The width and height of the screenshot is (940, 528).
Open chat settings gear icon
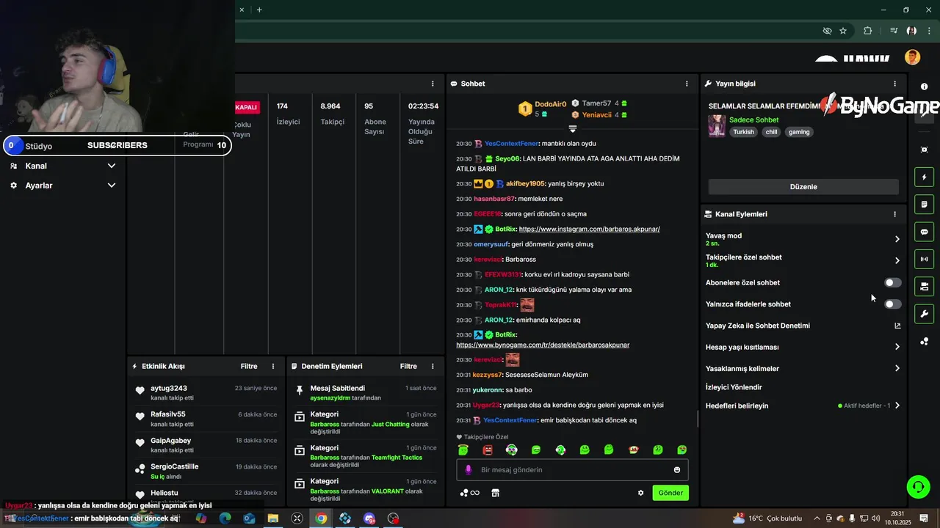tap(640, 493)
